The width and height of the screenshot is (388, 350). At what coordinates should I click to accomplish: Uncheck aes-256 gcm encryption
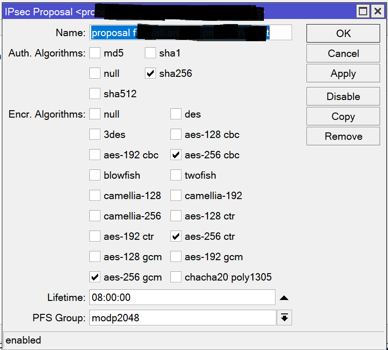tap(95, 277)
